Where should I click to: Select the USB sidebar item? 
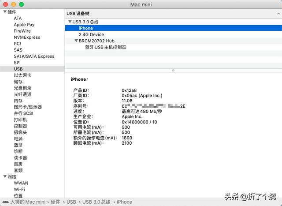coord(32,69)
